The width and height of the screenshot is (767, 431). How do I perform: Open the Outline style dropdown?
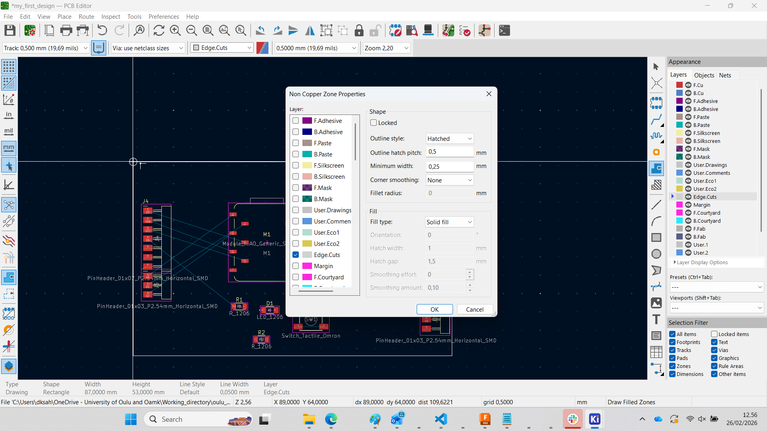click(x=449, y=138)
